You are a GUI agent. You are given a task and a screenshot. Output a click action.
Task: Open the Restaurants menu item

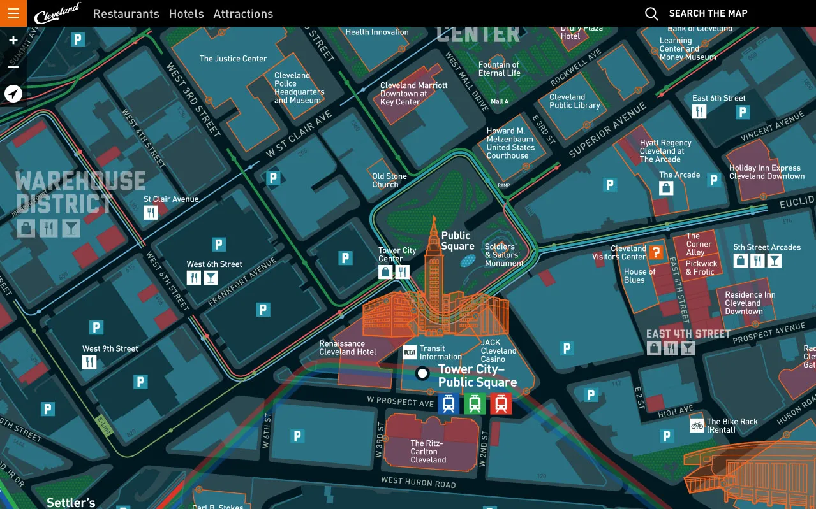click(x=126, y=13)
